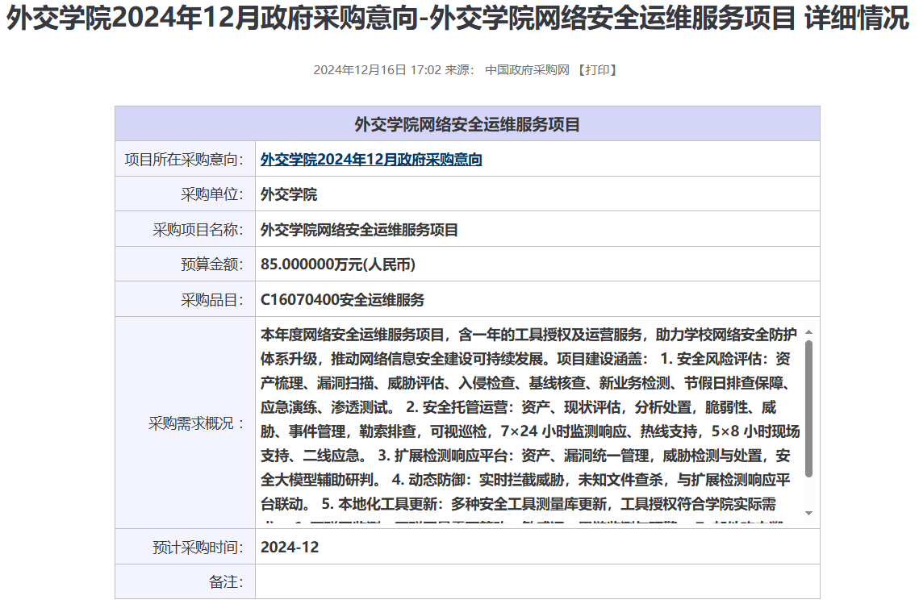
Task: Click the 采购项目名称 value cell text
Action: point(359,230)
